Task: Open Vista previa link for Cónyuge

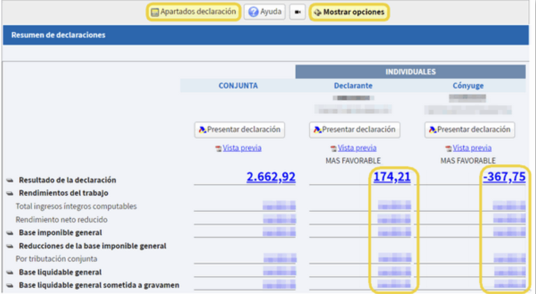Action: (472, 148)
